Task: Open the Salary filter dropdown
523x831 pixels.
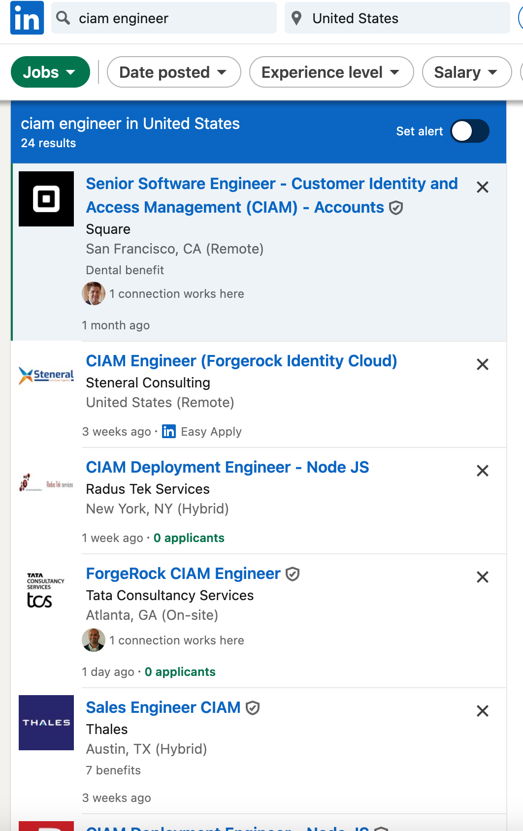Action: 466,72
